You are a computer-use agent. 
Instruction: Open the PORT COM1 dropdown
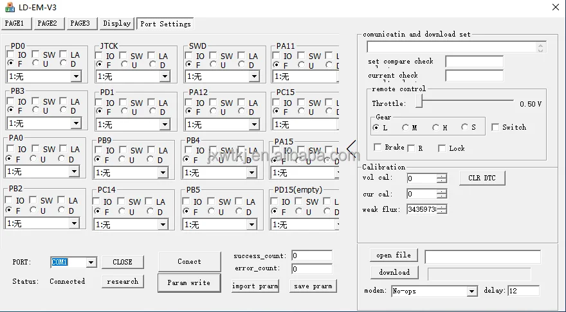(91, 263)
